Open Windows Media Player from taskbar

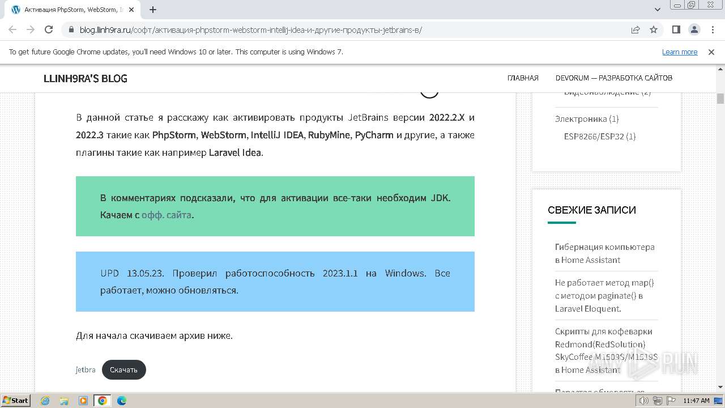tap(83, 401)
